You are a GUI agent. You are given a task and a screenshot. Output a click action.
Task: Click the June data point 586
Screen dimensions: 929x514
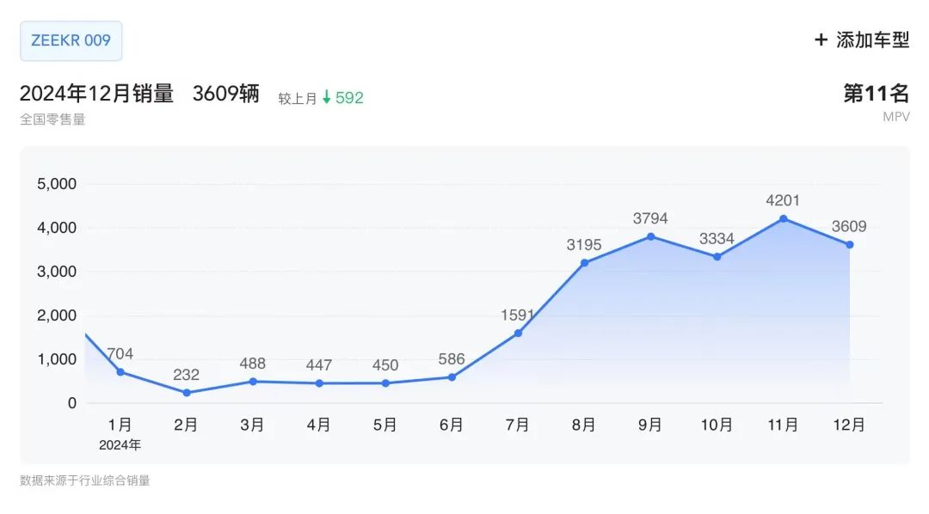coord(452,377)
